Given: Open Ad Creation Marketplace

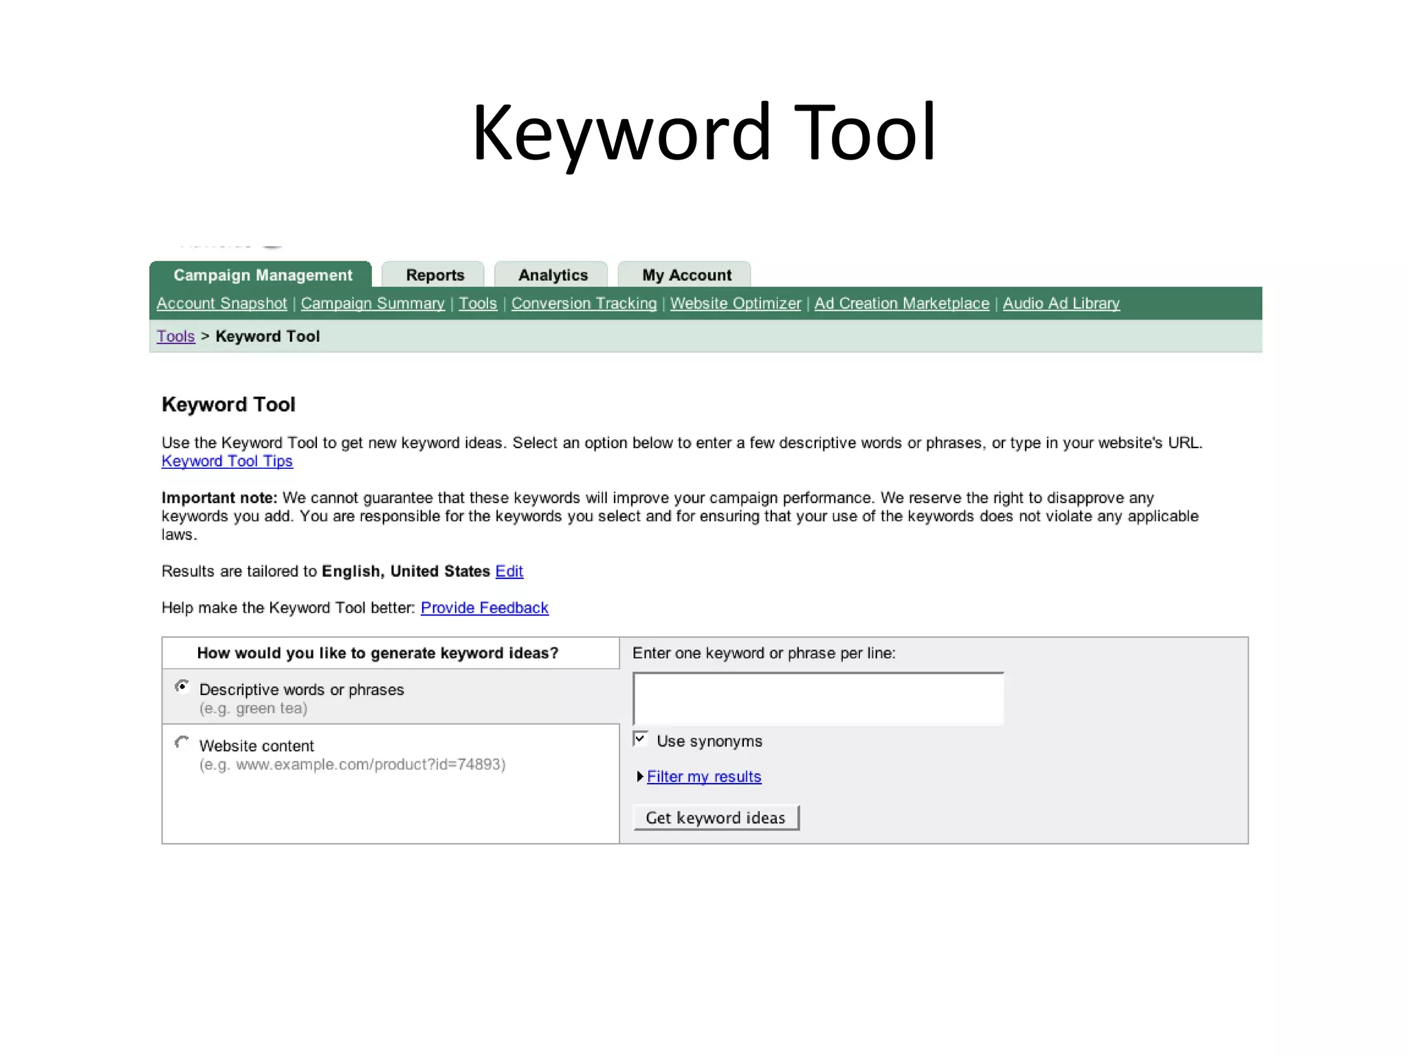Looking at the screenshot, I should click(902, 303).
